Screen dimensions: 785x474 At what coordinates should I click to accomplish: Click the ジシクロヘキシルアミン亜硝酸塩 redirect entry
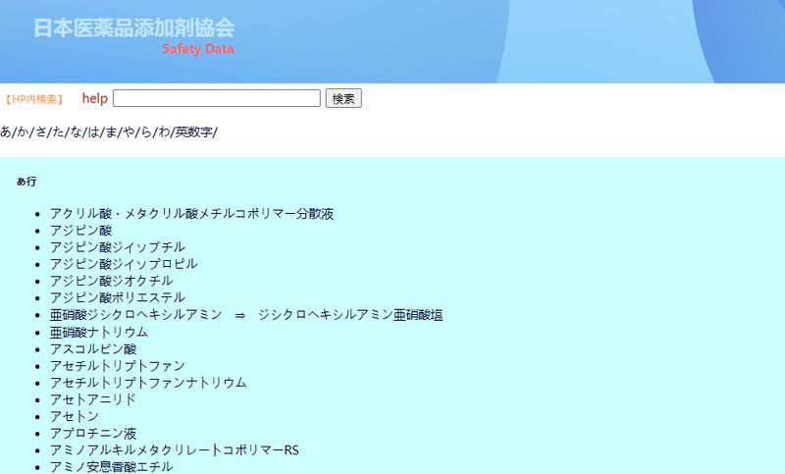[351, 314]
